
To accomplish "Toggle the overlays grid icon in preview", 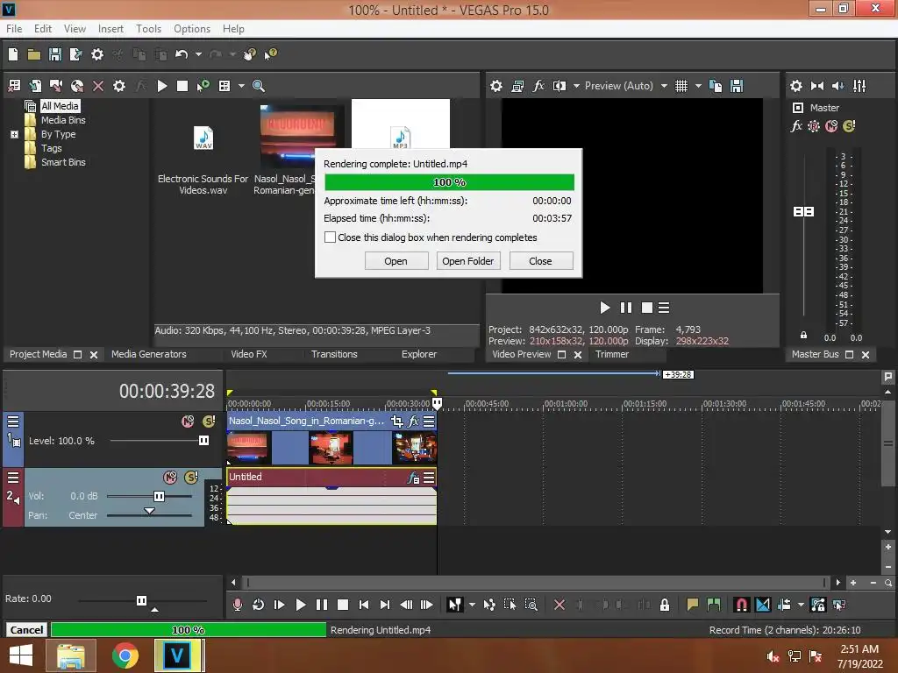I will point(681,86).
